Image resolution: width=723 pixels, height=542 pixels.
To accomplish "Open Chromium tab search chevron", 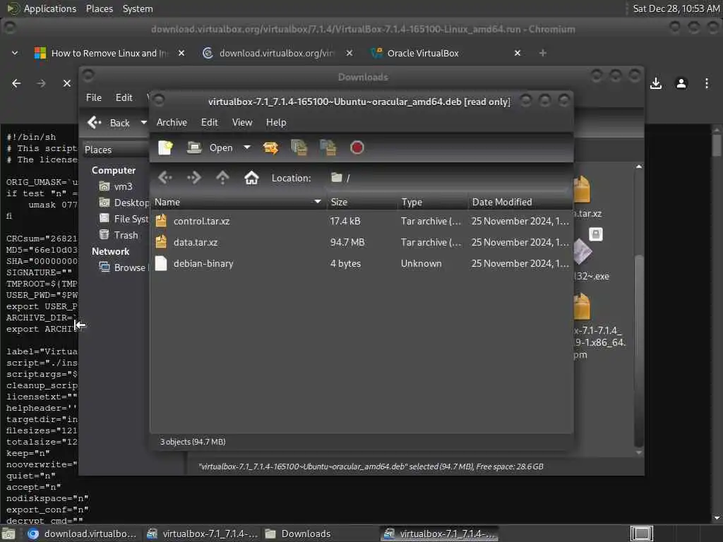I will click(x=15, y=53).
